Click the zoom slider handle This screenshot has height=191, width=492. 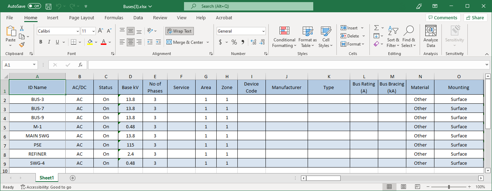(x=449, y=187)
